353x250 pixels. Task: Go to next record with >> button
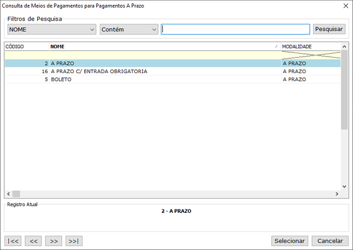click(54, 241)
